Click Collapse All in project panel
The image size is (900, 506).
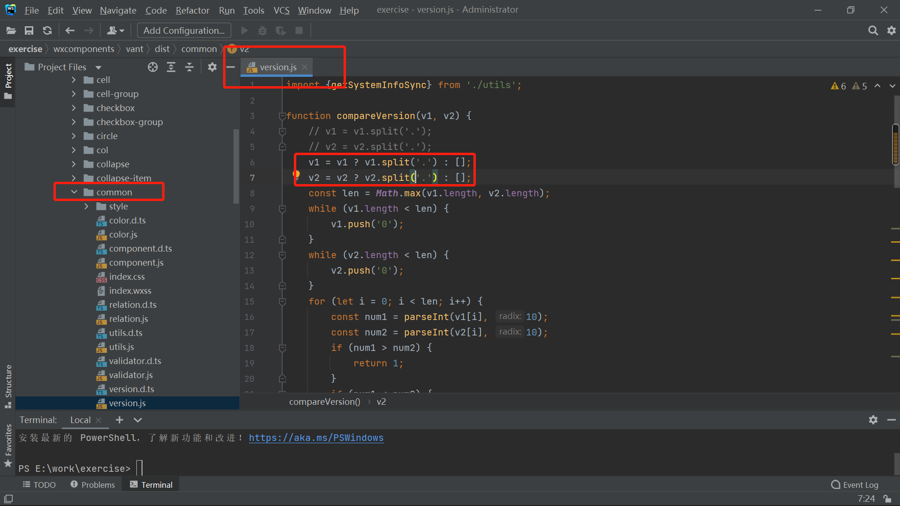point(189,67)
